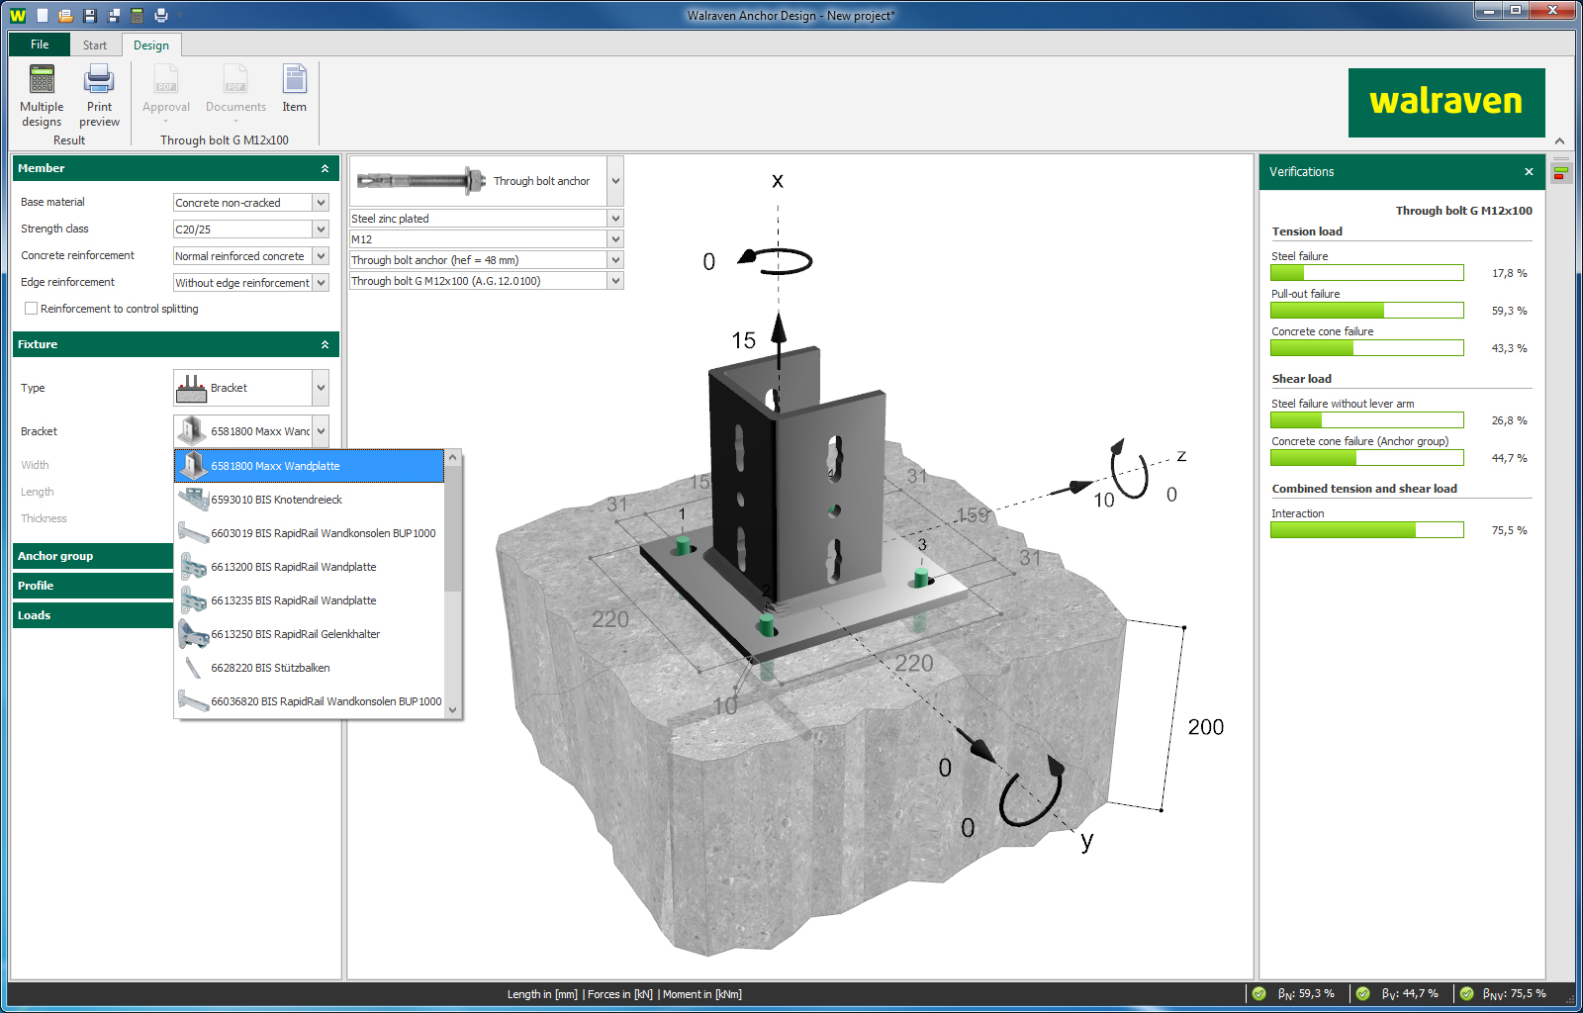The width and height of the screenshot is (1583, 1013).
Task: Click the verification status icon beside panel
Action: (x=1560, y=172)
